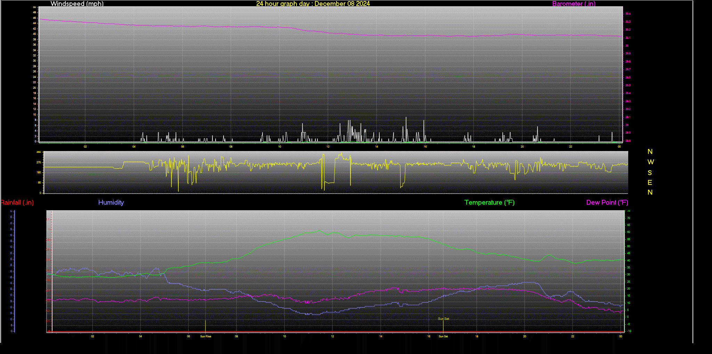Click the yellow 'S' compass letter
The width and height of the screenshot is (712, 354).
point(650,173)
